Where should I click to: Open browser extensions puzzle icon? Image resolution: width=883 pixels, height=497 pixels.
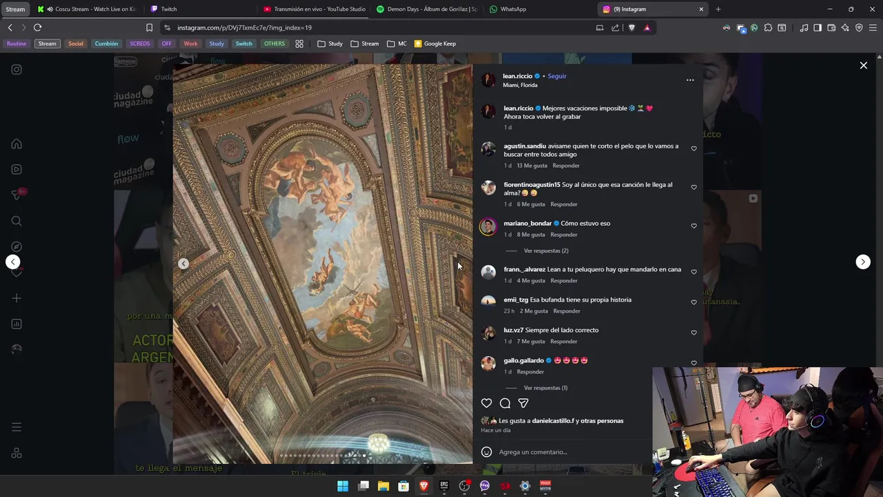(768, 28)
